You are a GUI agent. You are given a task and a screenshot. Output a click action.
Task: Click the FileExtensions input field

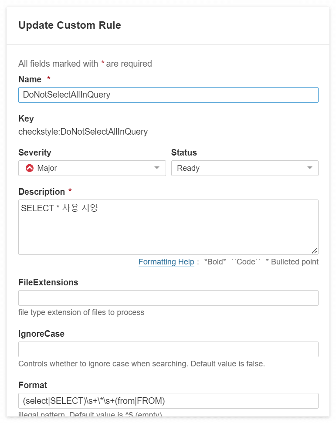pos(168,298)
